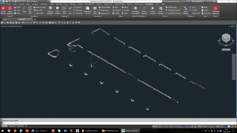Toggle Point Visibility
Image resolution: width=237 pixels, height=133 pixels.
point(104,7)
